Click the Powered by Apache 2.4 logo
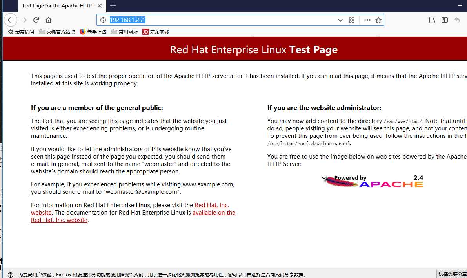Image resolution: width=467 pixels, height=278 pixels. tap(372, 181)
